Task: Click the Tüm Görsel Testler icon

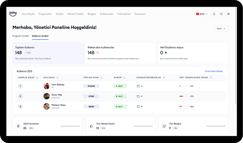Action: coord(91,126)
